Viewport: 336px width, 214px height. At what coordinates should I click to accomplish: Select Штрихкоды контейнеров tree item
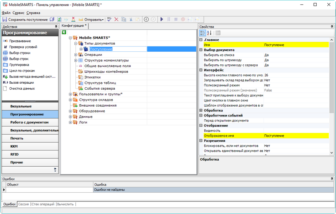[106, 72]
